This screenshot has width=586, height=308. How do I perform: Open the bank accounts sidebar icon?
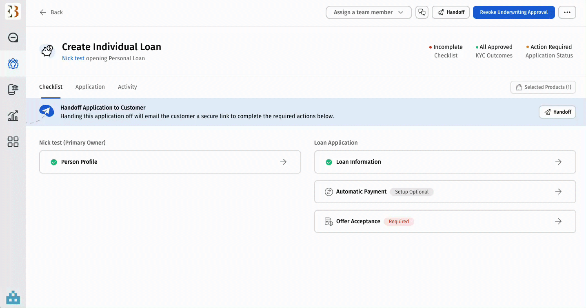(x=13, y=90)
